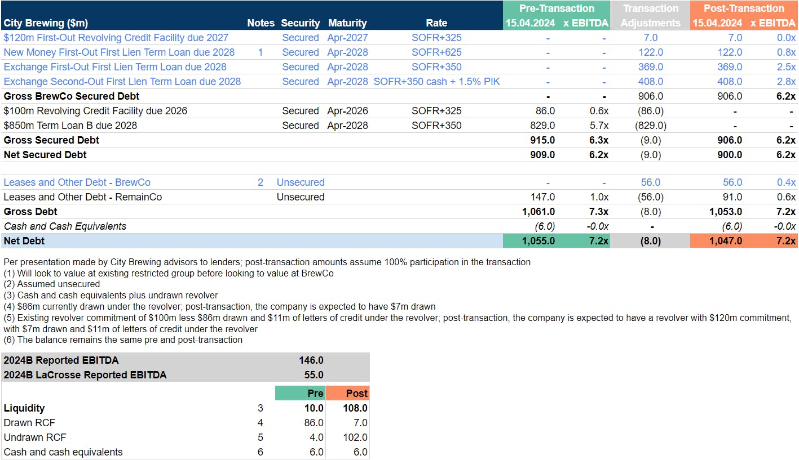Select the "Gross Debt" row label
Screen dimensions: 799x460
coord(30,212)
